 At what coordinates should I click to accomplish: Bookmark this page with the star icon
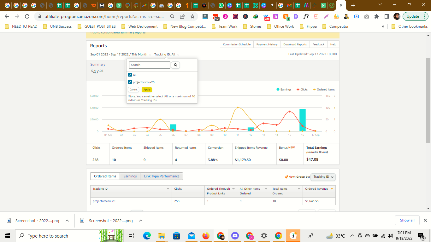pos(192,16)
